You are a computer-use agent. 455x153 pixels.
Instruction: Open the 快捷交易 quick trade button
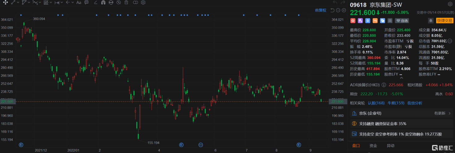coord(444,21)
